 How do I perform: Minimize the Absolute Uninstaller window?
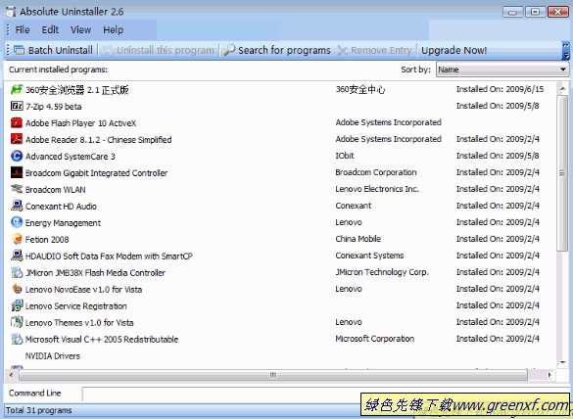tap(512, 12)
